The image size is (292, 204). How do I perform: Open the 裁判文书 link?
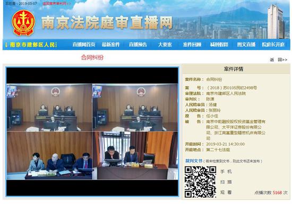click(194, 161)
